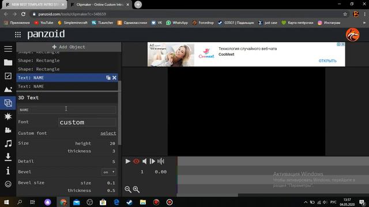
Task: Open the user avatar profile
Action: (352, 34)
